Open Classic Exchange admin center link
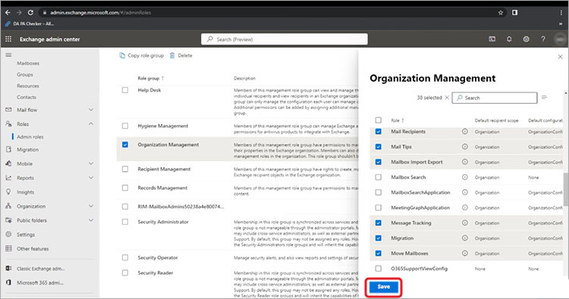 (x=41, y=269)
